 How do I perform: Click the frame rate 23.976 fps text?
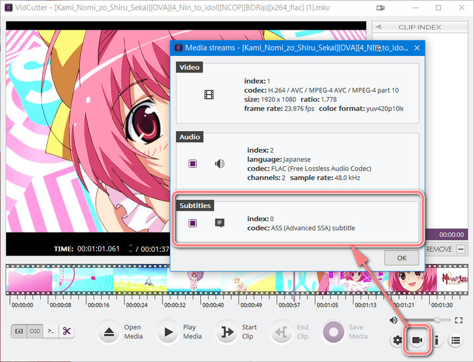point(279,108)
